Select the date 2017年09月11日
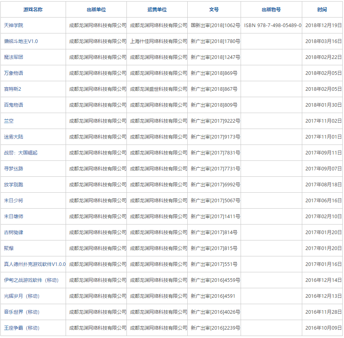This screenshot has height=338, width=344. [324, 153]
